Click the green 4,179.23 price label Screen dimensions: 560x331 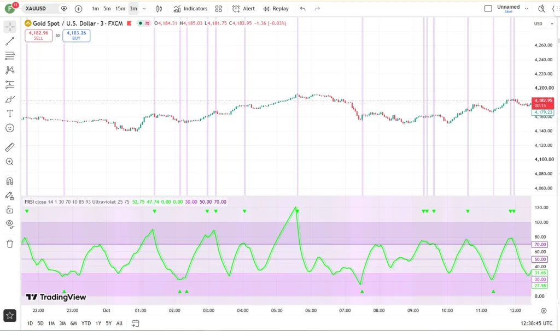[543, 112]
